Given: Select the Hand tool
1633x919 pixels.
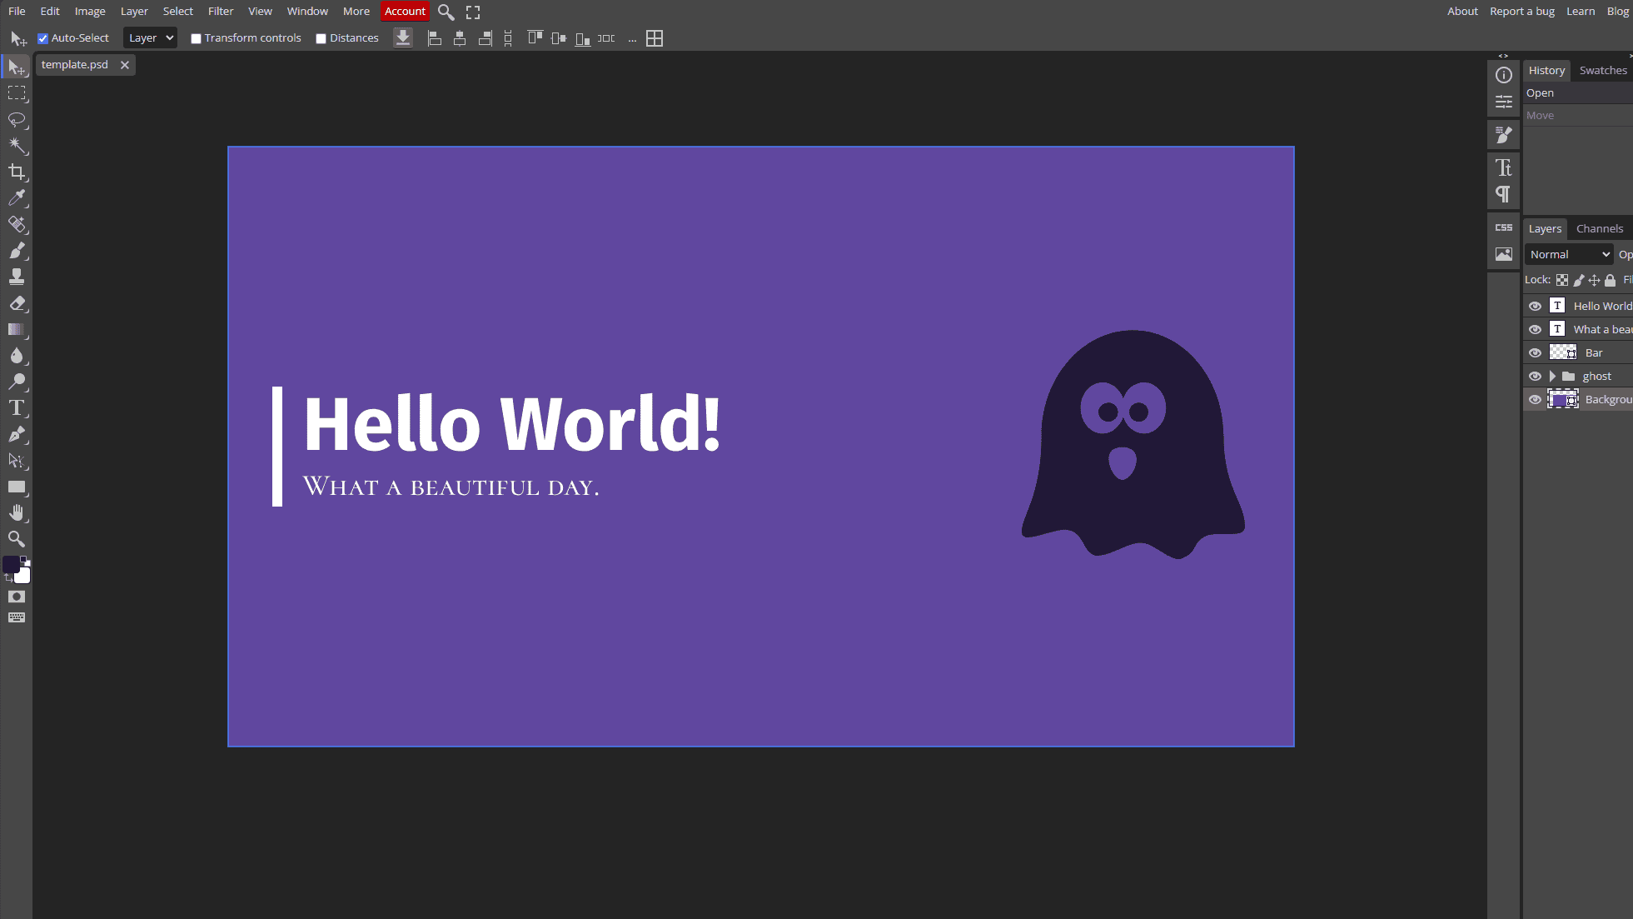Looking at the screenshot, I should coord(17,512).
